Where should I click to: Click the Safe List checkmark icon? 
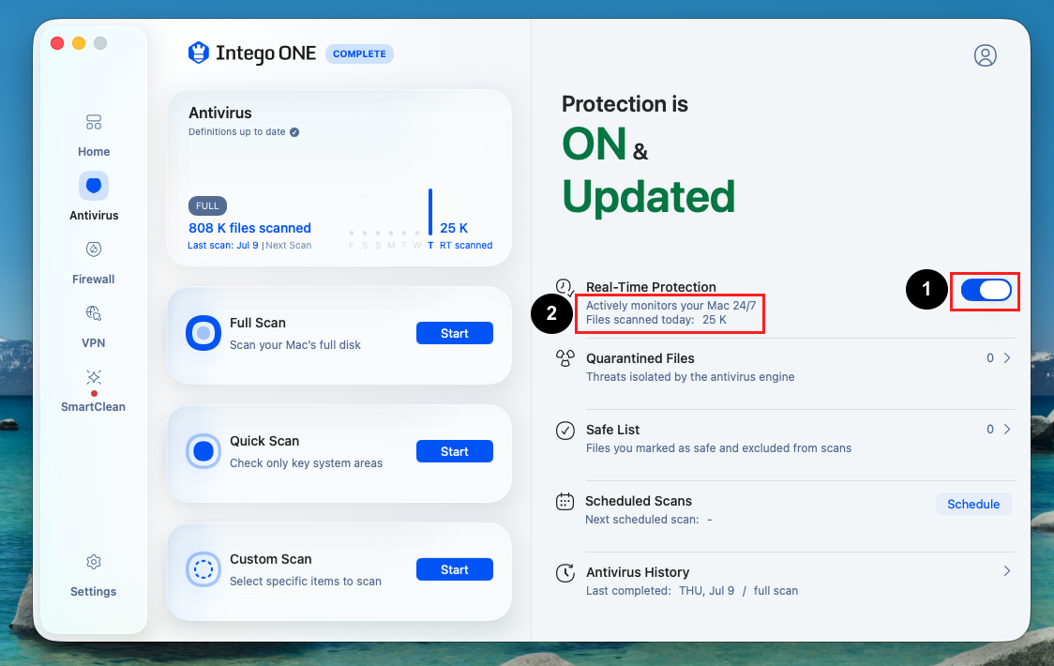(x=565, y=430)
